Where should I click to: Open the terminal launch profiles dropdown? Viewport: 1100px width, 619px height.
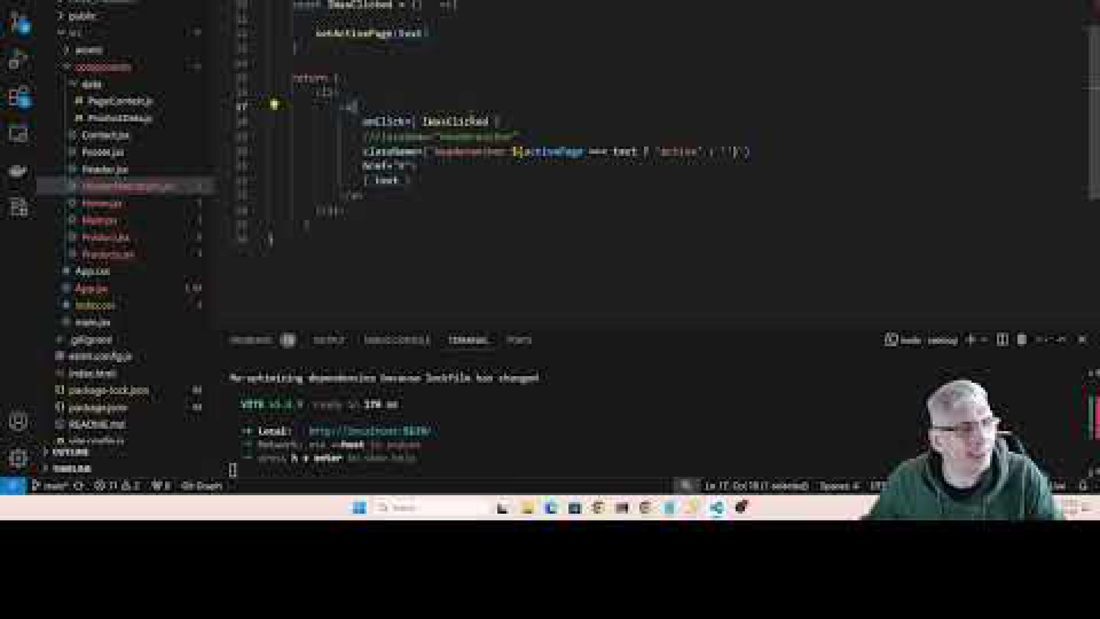[984, 340]
